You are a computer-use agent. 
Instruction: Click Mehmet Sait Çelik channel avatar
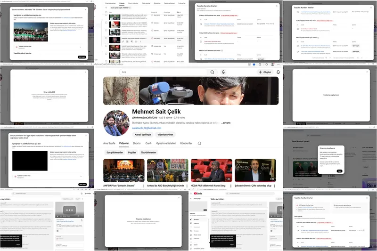116,123
